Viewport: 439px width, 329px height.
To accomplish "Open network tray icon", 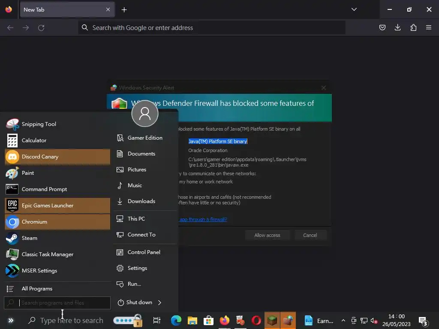I will coord(364,321).
